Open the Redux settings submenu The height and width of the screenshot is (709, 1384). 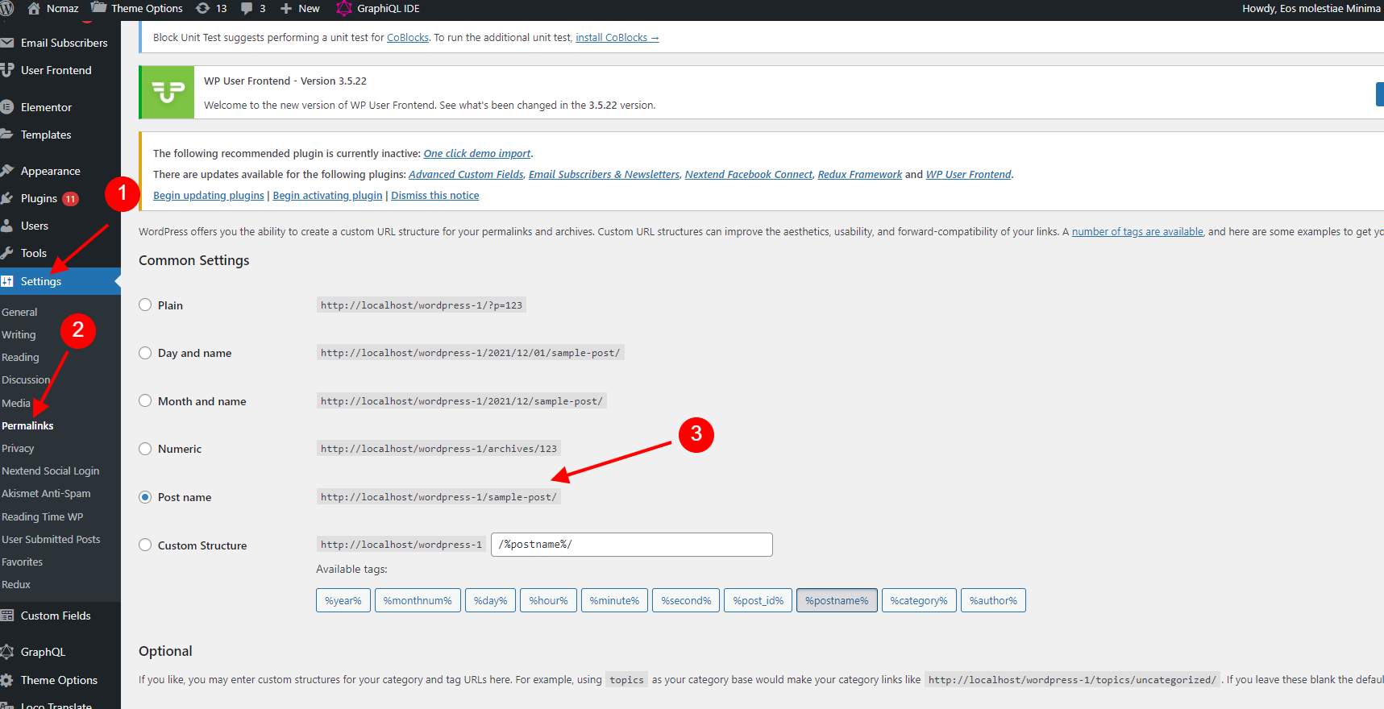tap(16, 584)
